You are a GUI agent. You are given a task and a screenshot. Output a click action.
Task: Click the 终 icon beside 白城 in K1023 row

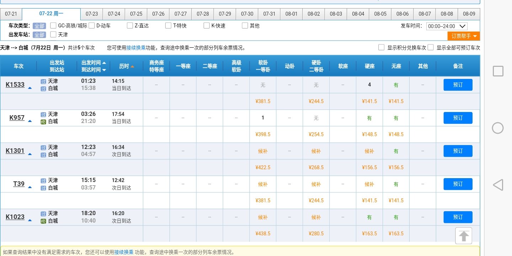point(43,221)
